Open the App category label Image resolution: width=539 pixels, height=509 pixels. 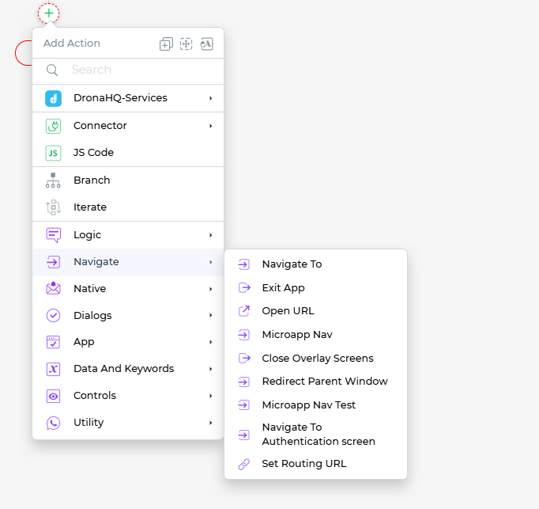point(84,342)
